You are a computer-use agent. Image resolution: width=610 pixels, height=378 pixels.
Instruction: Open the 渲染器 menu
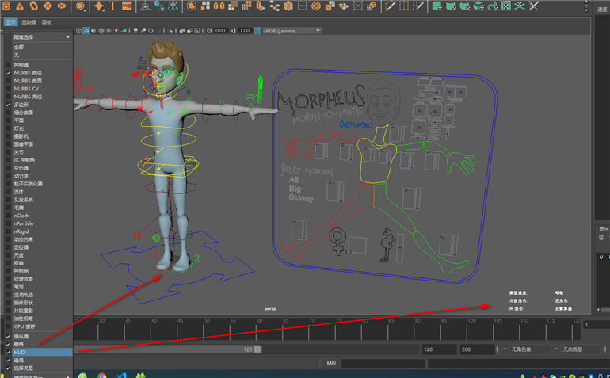(x=29, y=23)
